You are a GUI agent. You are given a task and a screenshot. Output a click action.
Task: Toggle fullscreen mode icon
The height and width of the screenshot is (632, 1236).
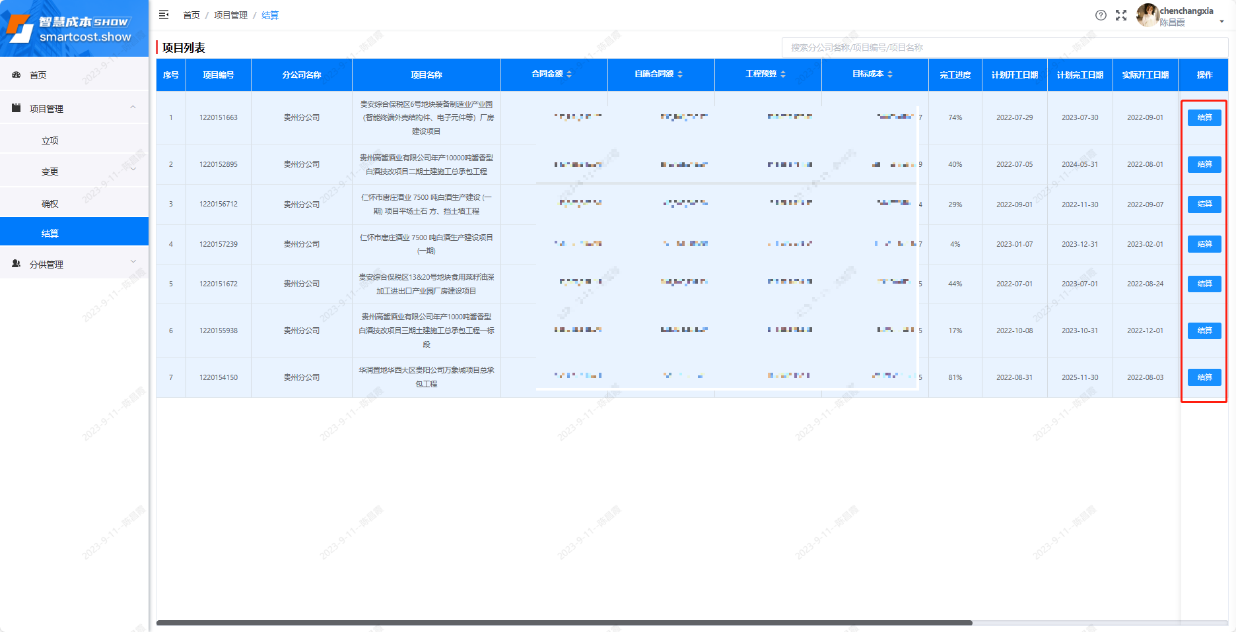(x=1121, y=15)
